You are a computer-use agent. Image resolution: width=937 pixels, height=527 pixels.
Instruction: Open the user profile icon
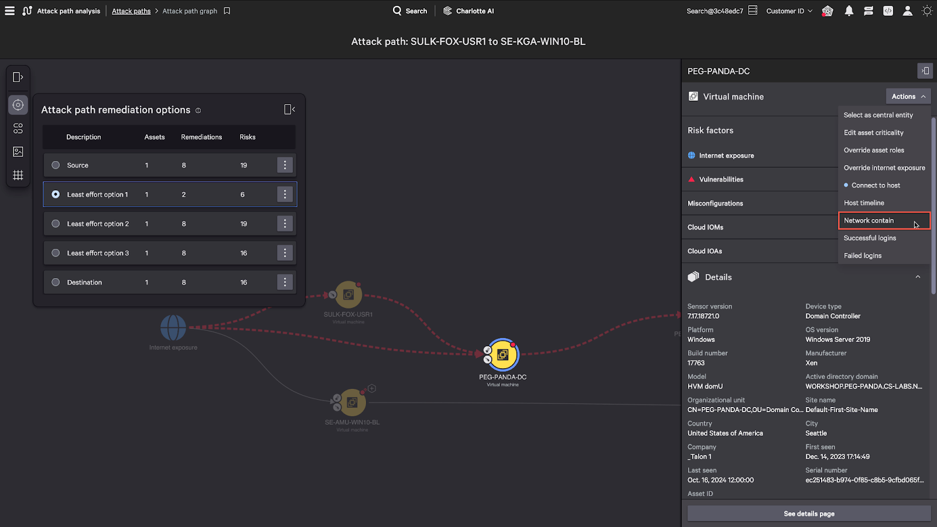click(907, 11)
